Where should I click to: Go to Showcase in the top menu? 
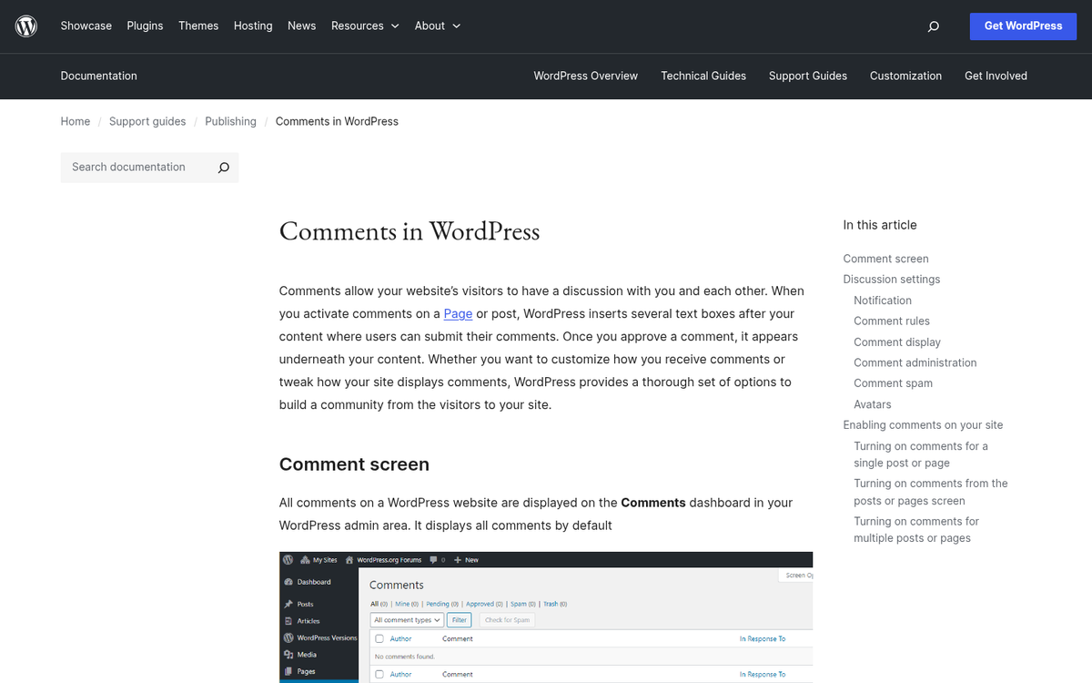[86, 25]
